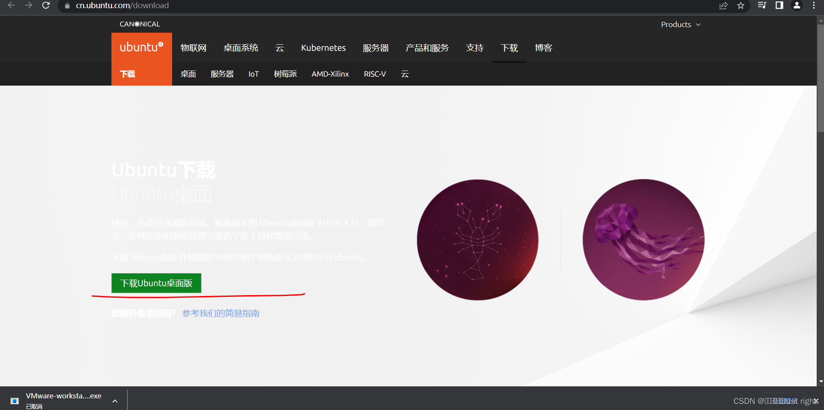Bookmark the page via the star icon
The width and height of the screenshot is (824, 410).
741,6
